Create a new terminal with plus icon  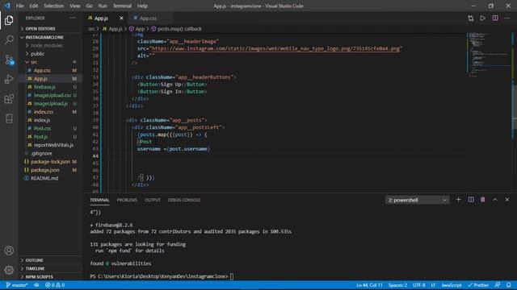(458, 200)
